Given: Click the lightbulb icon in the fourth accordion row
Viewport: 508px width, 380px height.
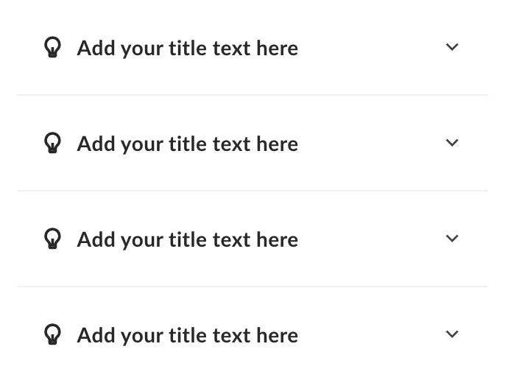Looking at the screenshot, I should tap(52, 334).
